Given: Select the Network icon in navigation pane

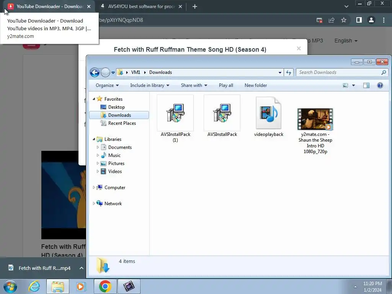Looking at the screenshot, I should coord(100,204).
